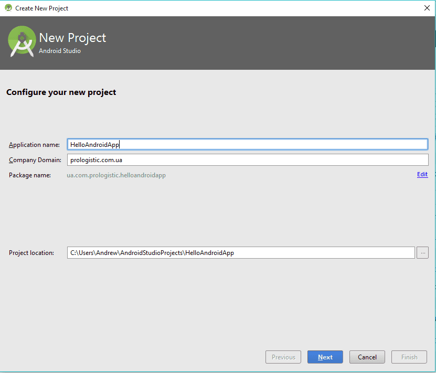Click the 'Project location:' label
The height and width of the screenshot is (373, 436).
tap(31, 253)
